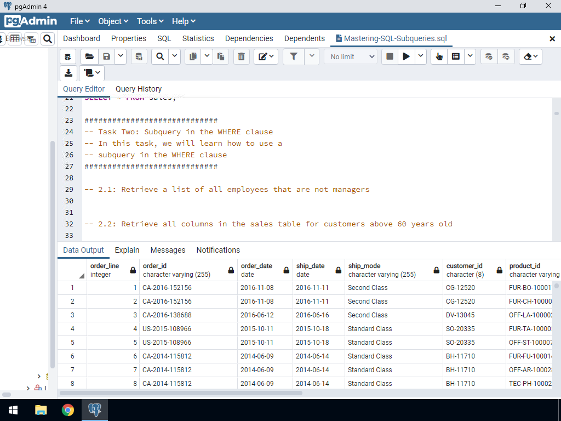
Task: Expand the filter options dropdown arrow
Action: [312, 56]
